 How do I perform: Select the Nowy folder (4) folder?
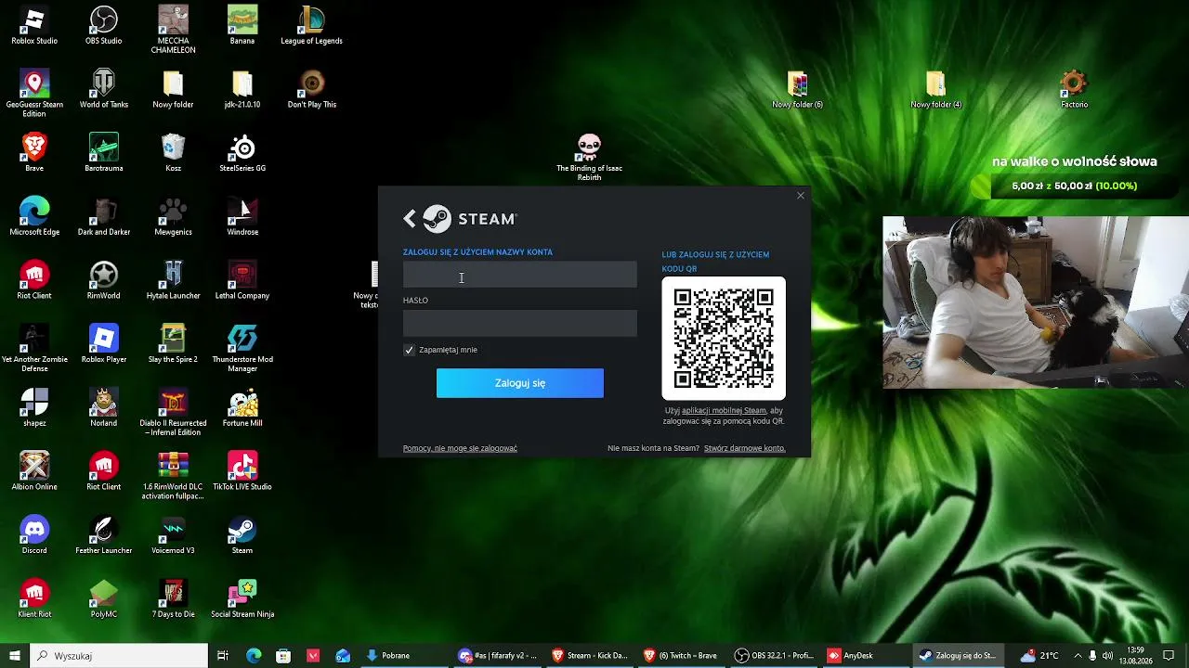pyautogui.click(x=935, y=90)
